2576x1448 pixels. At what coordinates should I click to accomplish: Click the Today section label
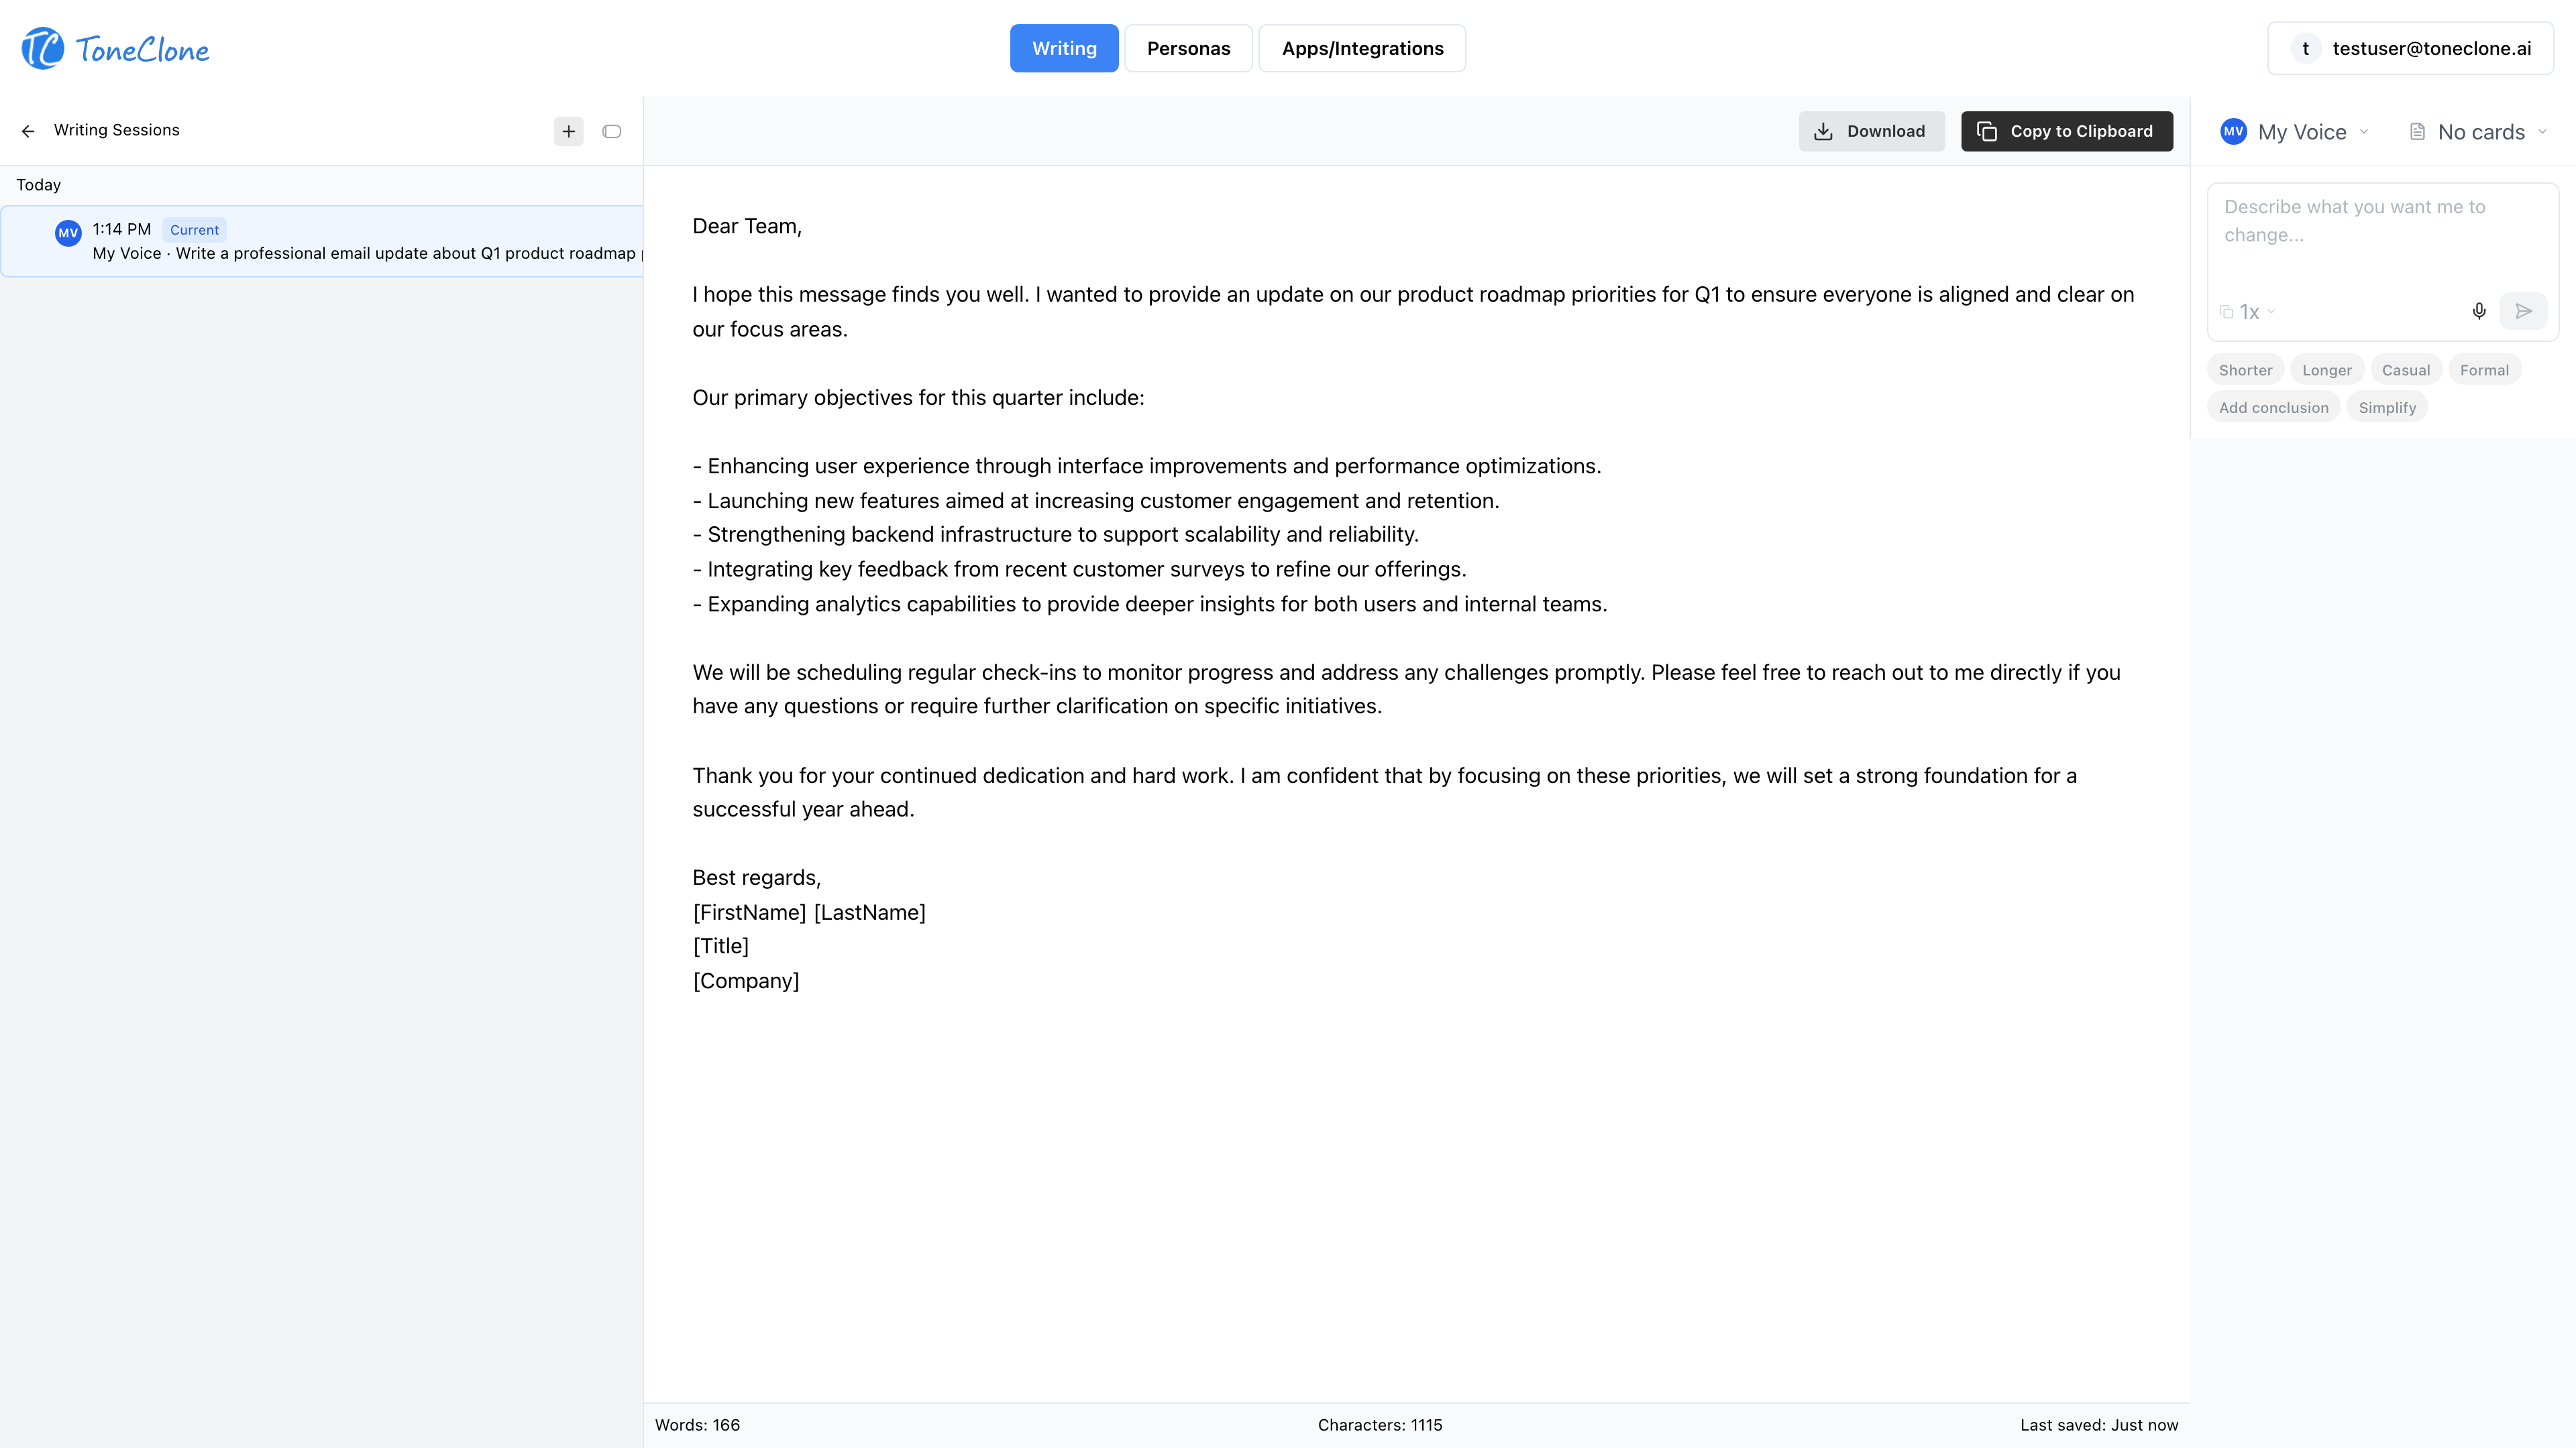point(38,185)
